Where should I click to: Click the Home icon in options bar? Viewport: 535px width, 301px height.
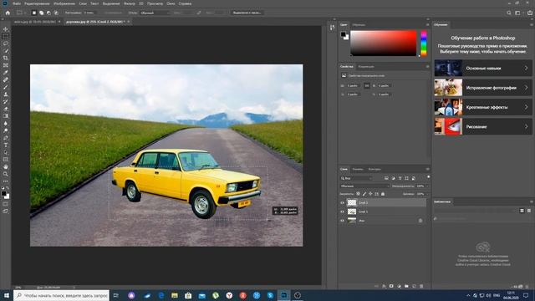click(8, 13)
